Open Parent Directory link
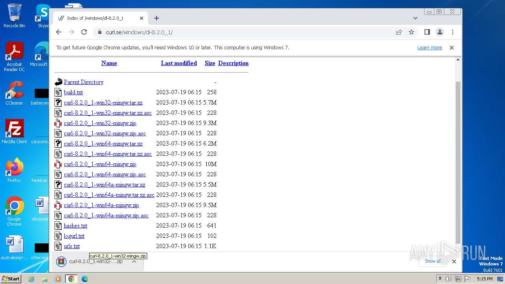 point(84,82)
